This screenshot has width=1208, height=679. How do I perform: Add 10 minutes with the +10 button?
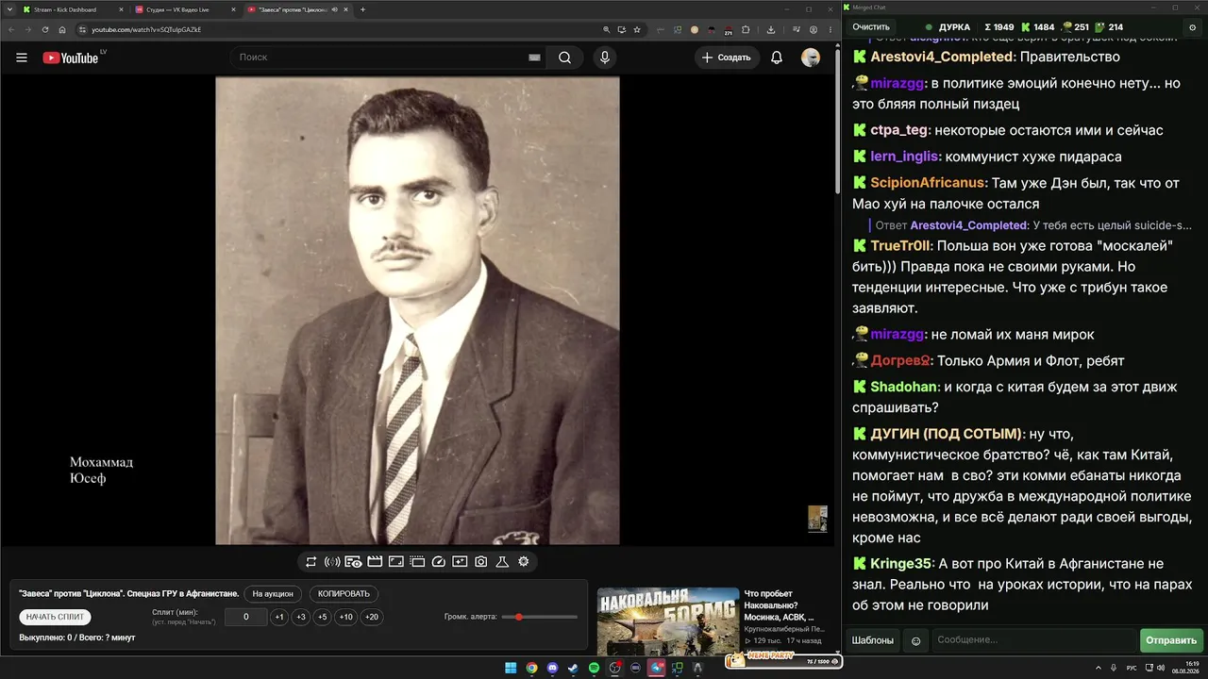coord(346,617)
